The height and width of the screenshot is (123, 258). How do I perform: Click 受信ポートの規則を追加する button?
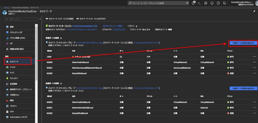[x=243, y=43]
